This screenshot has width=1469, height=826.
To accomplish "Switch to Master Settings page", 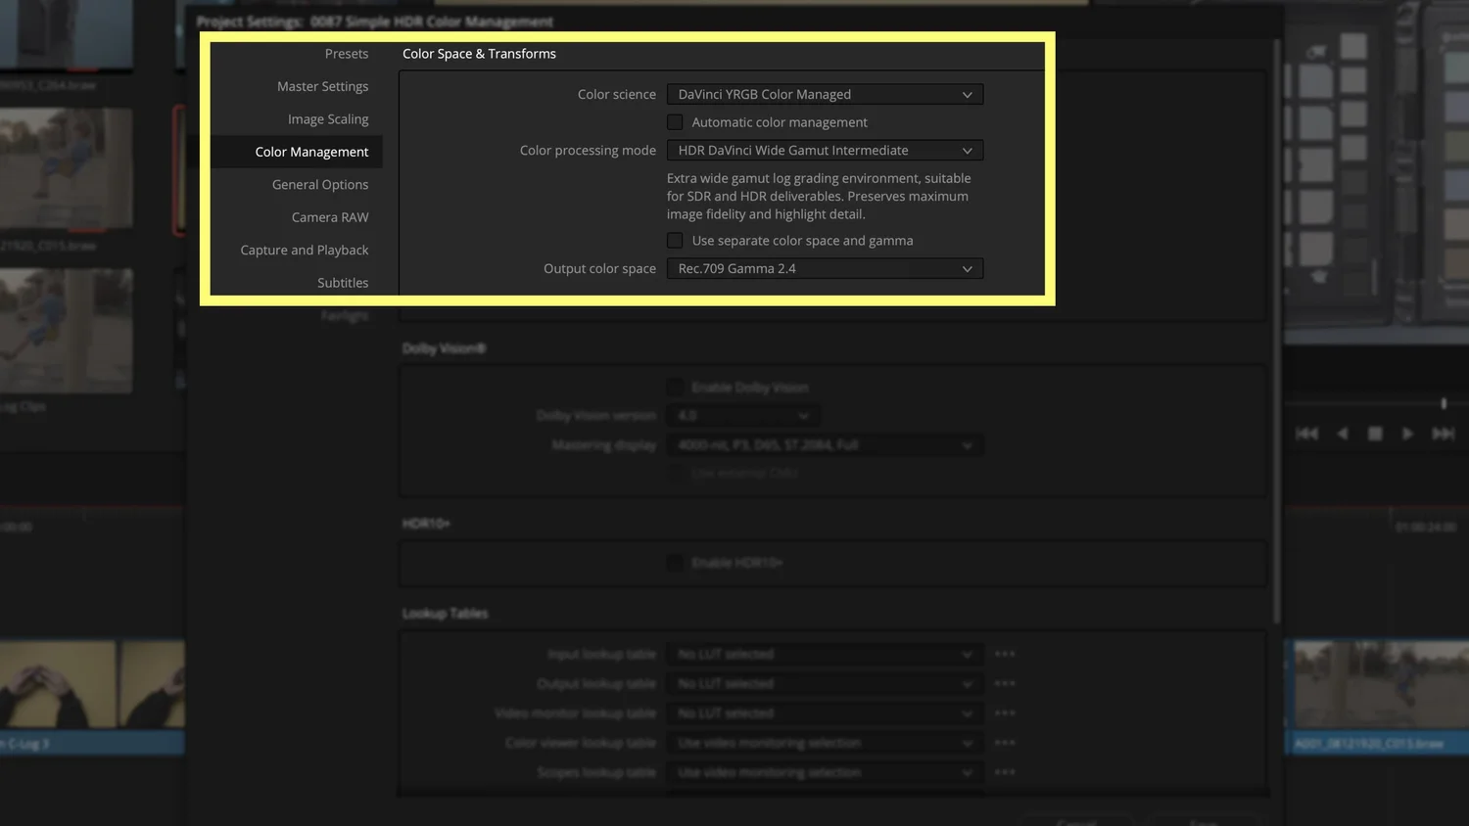I will pyautogui.click(x=322, y=86).
